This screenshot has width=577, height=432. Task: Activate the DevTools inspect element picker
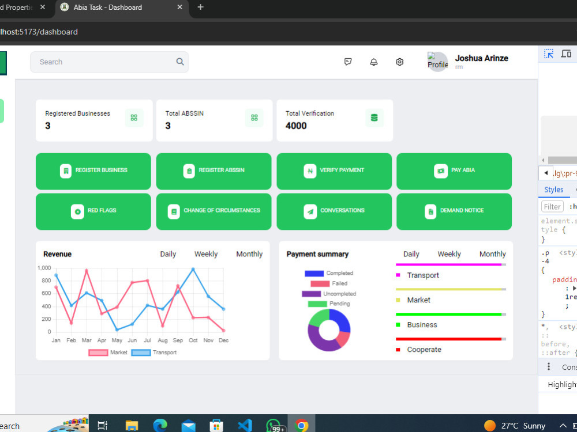click(549, 54)
